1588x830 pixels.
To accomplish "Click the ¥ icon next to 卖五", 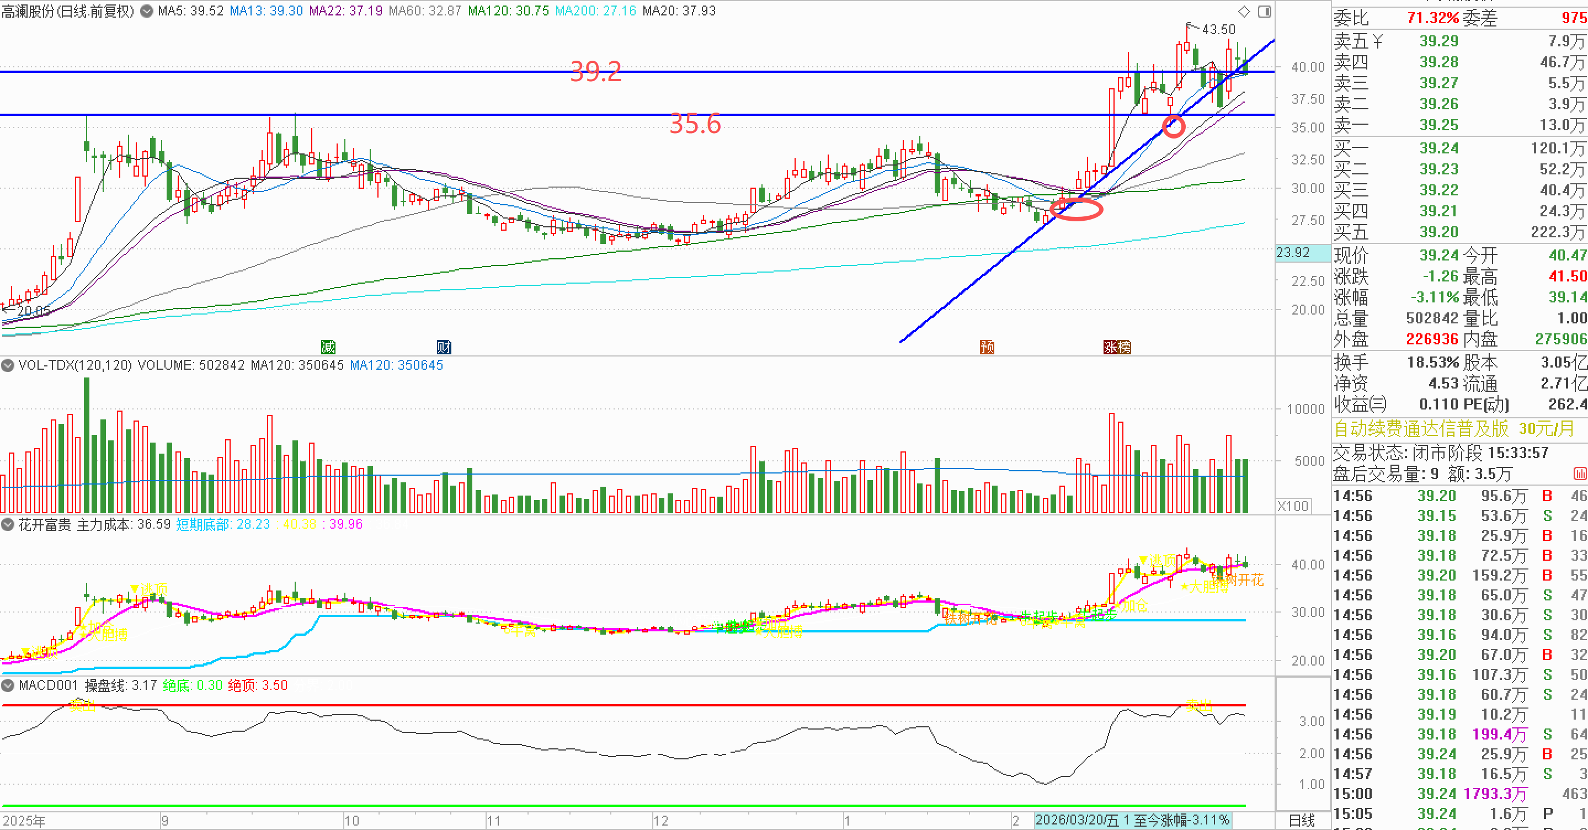I will coord(1377,41).
